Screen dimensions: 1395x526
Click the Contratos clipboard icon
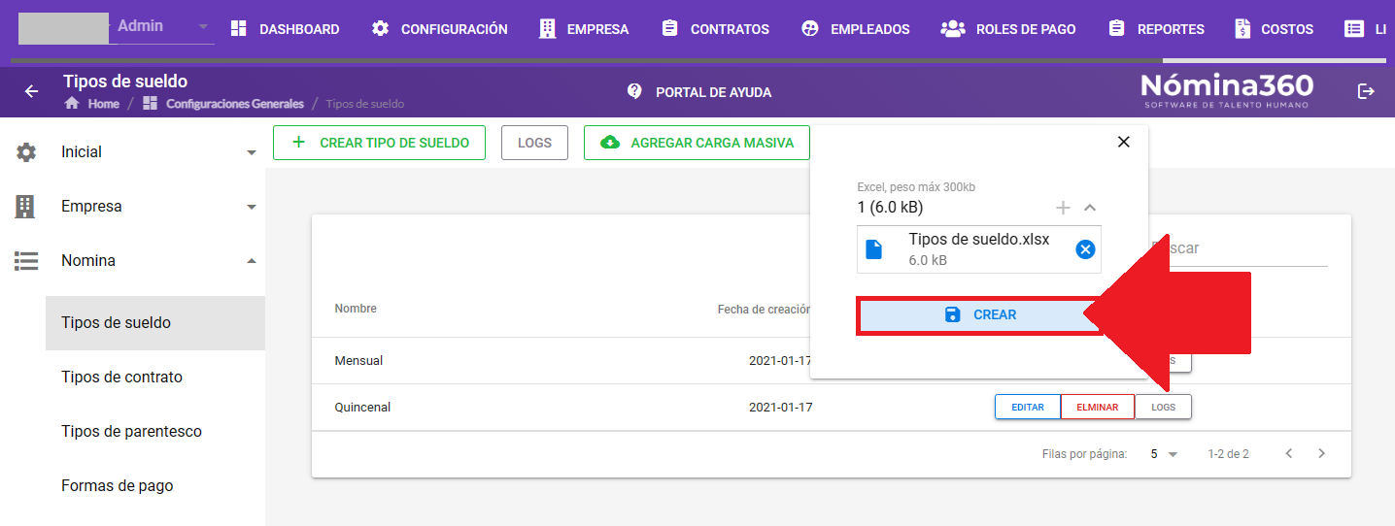(x=669, y=29)
